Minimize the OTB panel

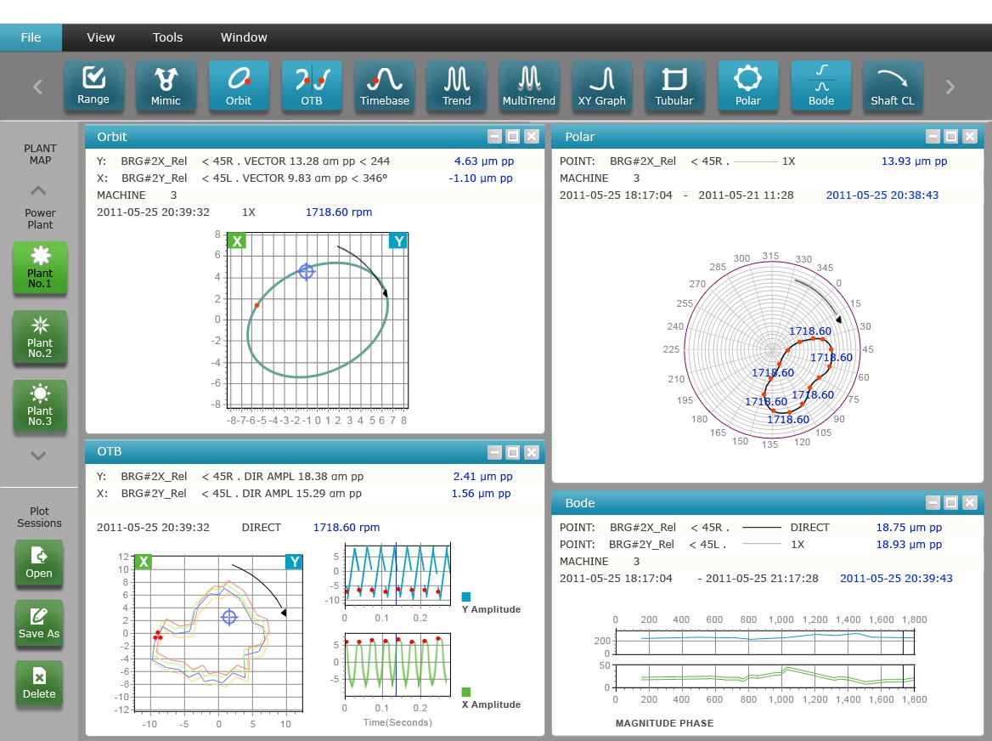[x=495, y=452]
